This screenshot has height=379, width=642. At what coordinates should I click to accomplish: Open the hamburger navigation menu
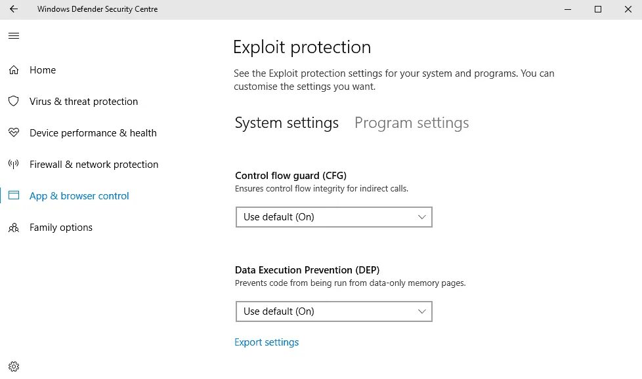coord(14,35)
